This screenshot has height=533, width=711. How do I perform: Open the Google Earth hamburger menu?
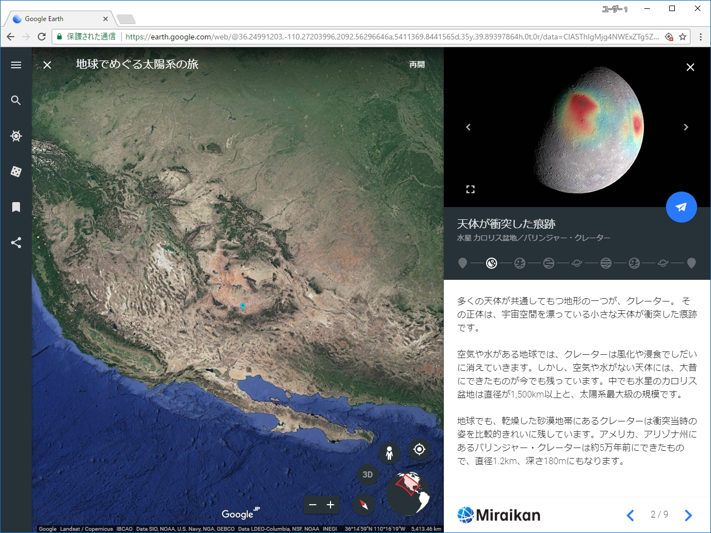tap(16, 65)
